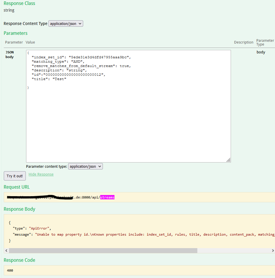275x278 pixels.
Task: Click the Response Body heading
Action: click(19, 209)
